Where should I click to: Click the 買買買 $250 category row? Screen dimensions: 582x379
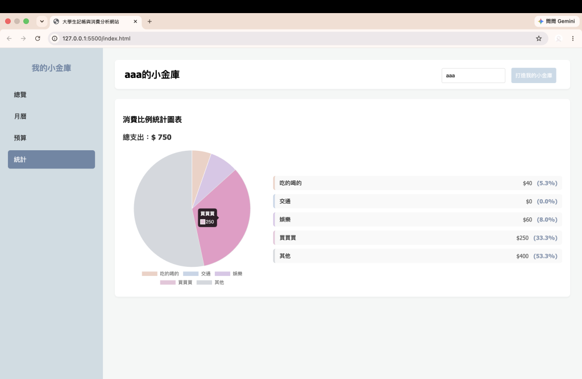pos(418,238)
